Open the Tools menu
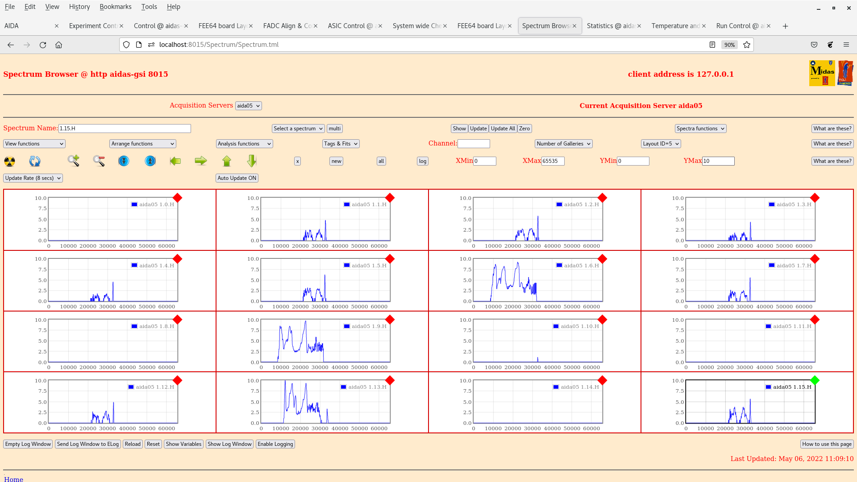This screenshot has height=482, width=857. (x=149, y=7)
